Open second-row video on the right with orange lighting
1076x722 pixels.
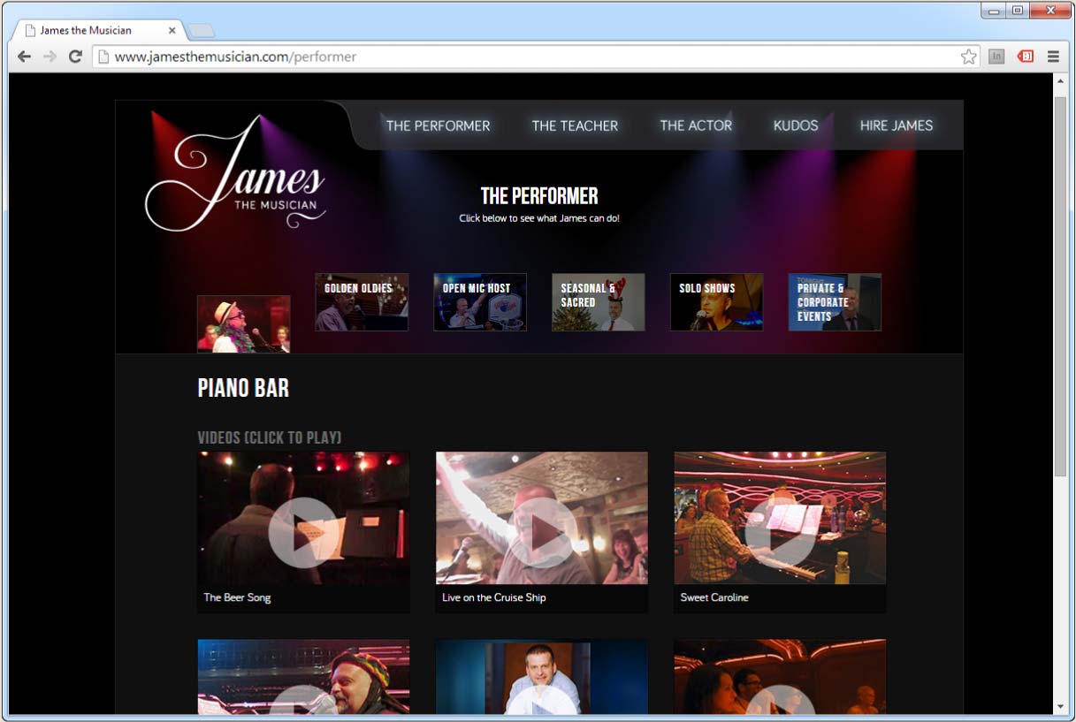780,677
